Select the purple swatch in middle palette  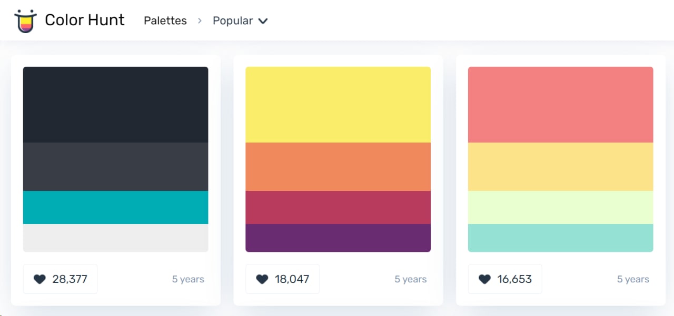(338, 238)
